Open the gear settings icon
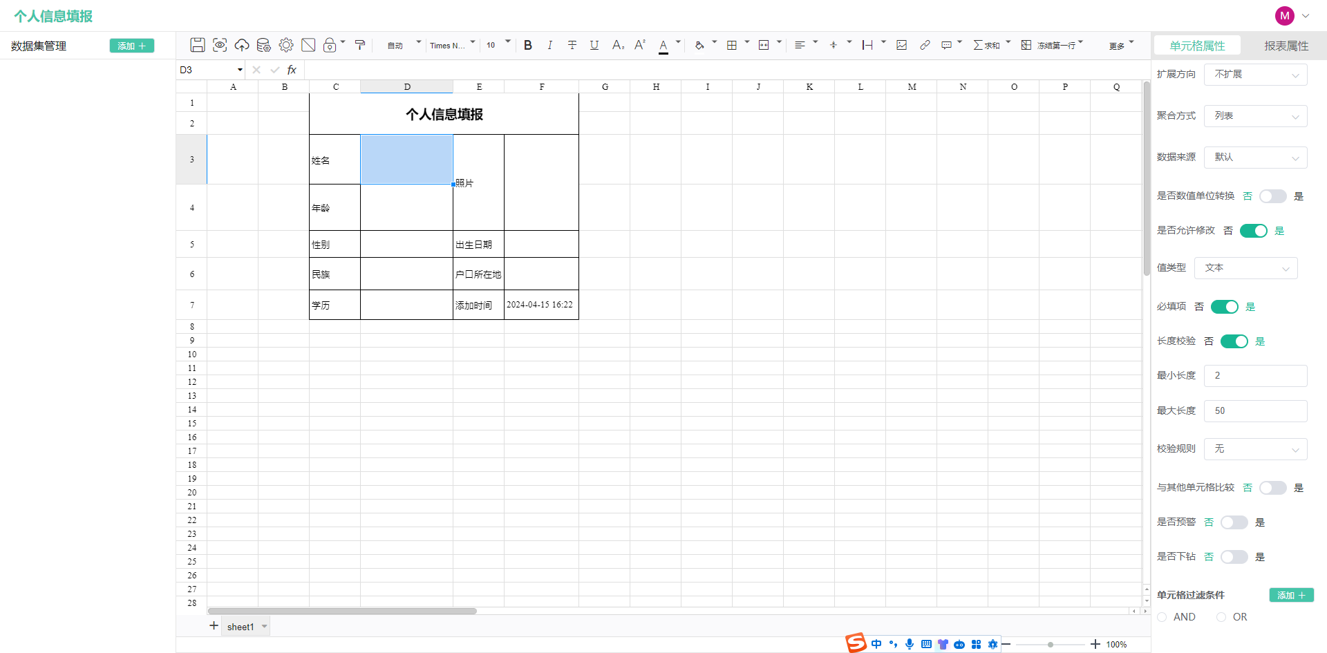This screenshot has height=653, width=1327. pyautogui.click(x=286, y=45)
